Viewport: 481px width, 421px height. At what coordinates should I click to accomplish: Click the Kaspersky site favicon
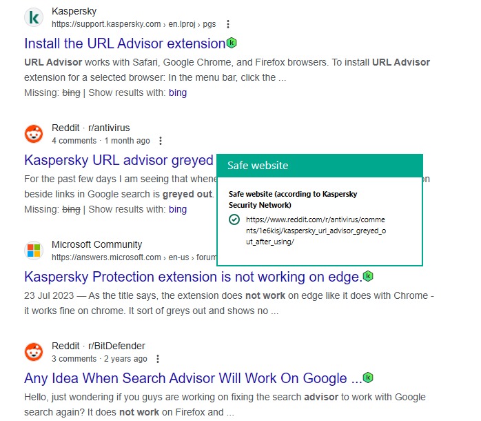tap(34, 17)
